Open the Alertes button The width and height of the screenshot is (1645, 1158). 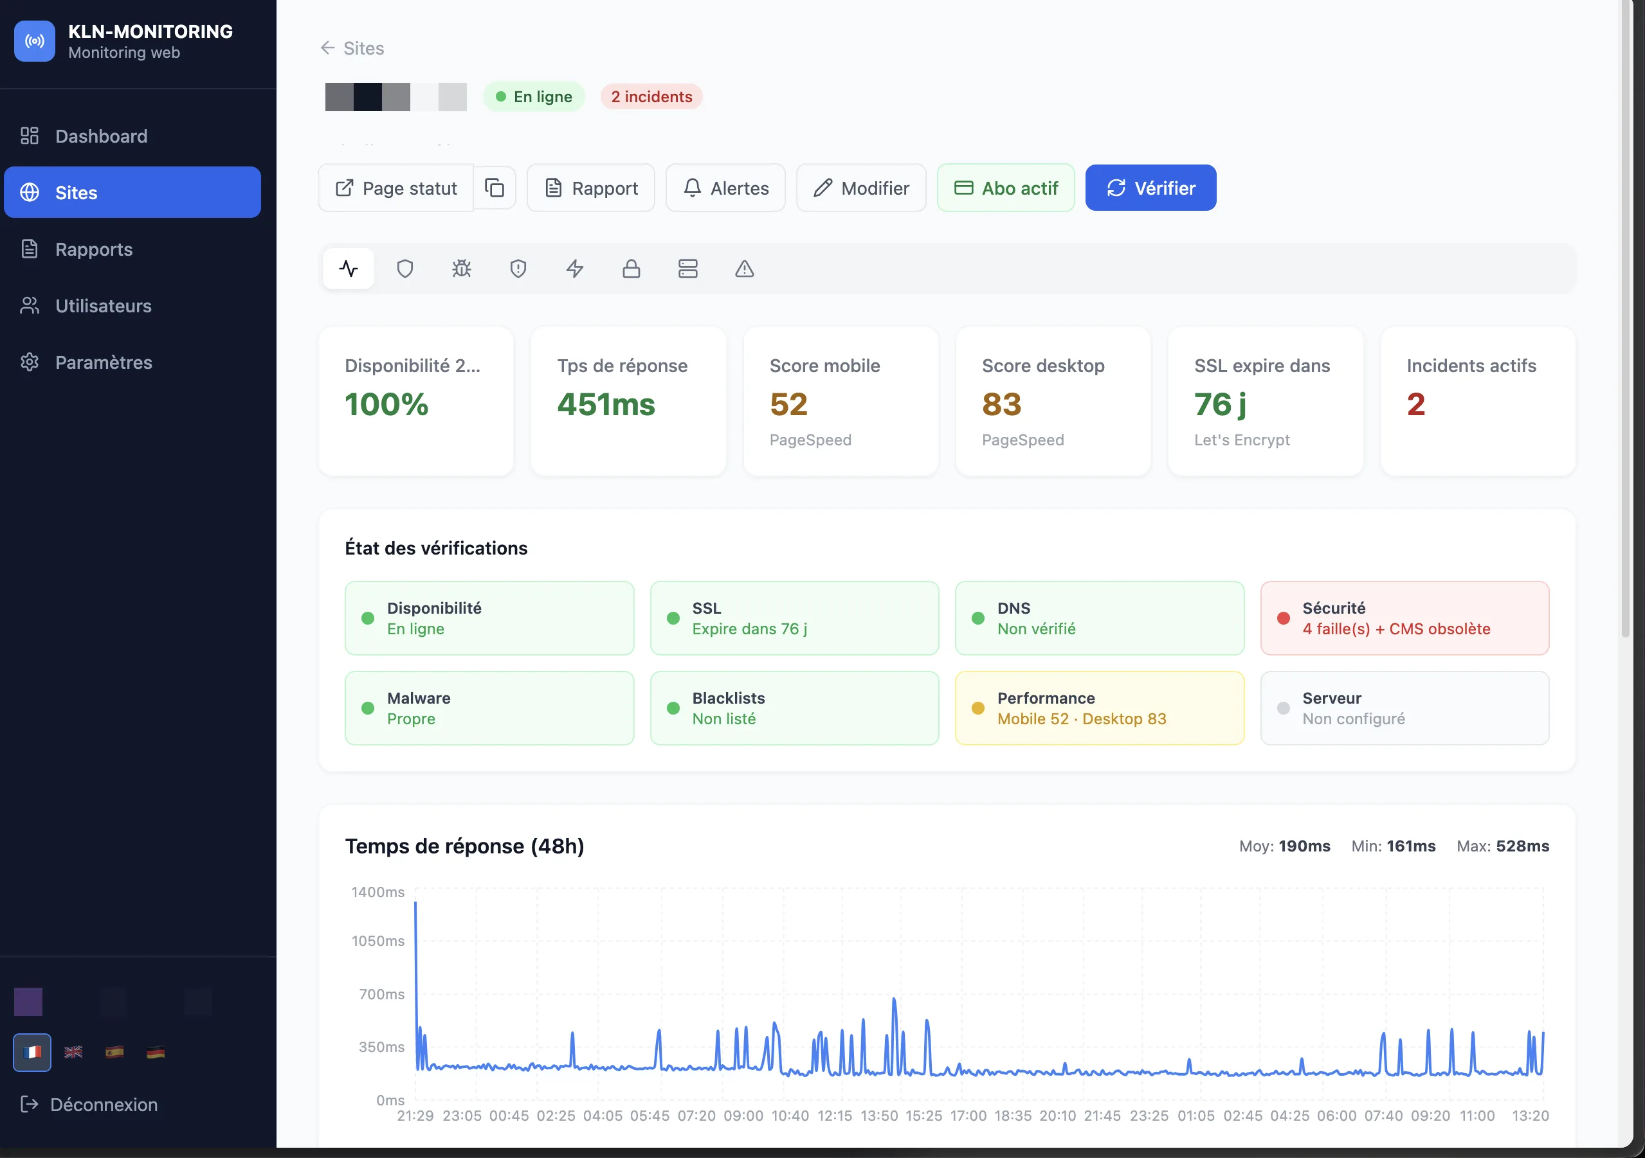tap(726, 188)
